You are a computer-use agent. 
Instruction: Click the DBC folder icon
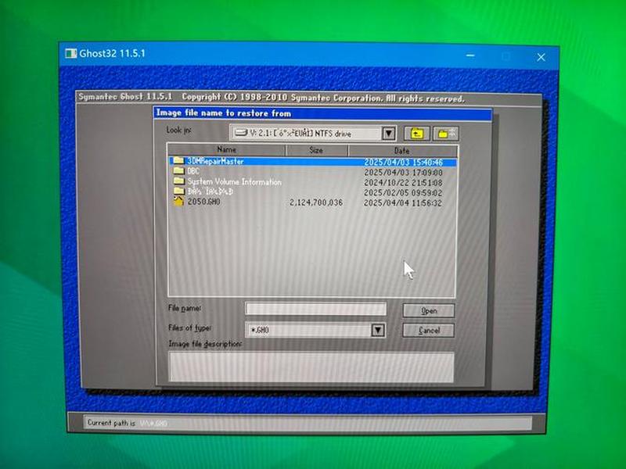point(178,170)
